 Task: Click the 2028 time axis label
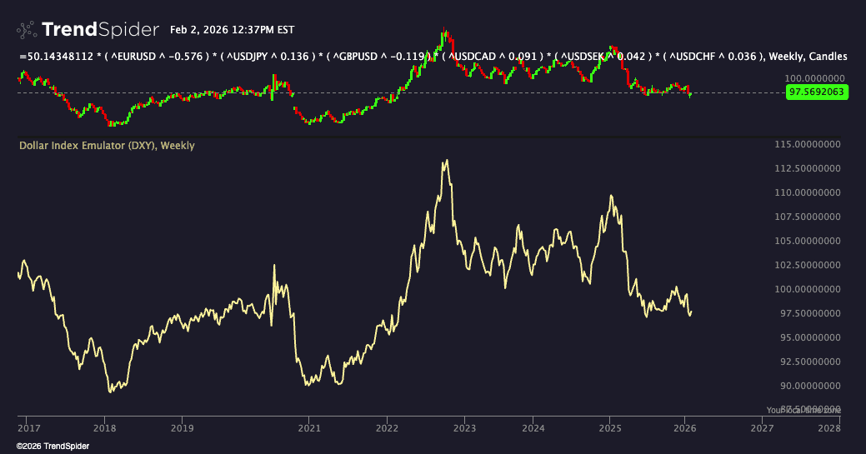click(x=829, y=428)
